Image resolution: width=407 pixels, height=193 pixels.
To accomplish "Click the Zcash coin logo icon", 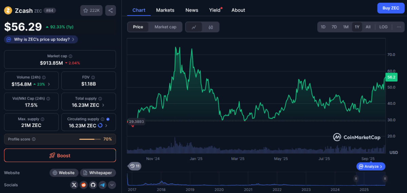I will (x=8, y=10).
